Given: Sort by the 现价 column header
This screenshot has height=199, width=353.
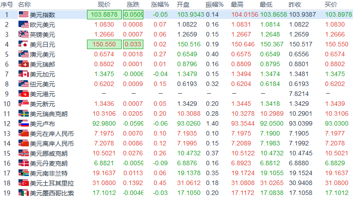Looking at the screenshot, I should pyautogui.click(x=104, y=5).
